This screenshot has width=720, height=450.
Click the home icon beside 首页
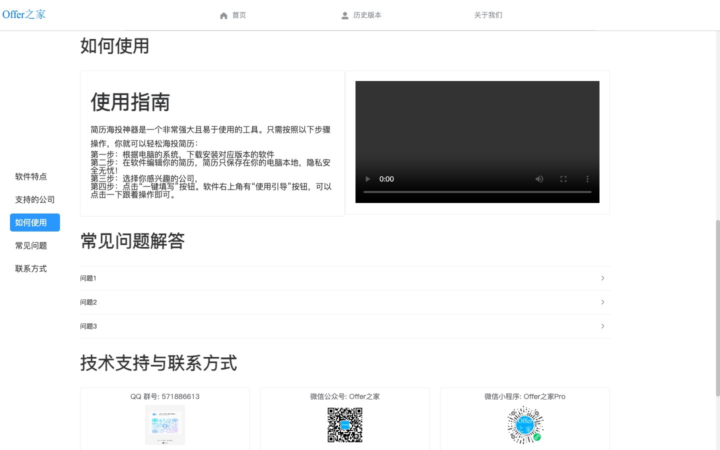pyautogui.click(x=223, y=15)
